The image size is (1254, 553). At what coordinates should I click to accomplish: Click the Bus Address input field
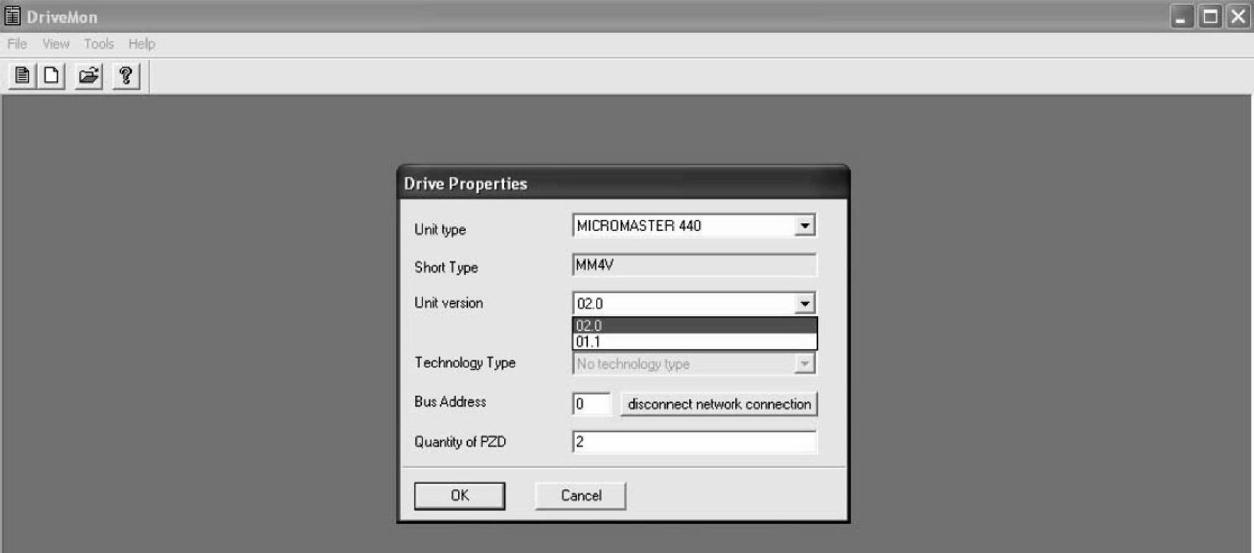pyautogui.click(x=592, y=404)
